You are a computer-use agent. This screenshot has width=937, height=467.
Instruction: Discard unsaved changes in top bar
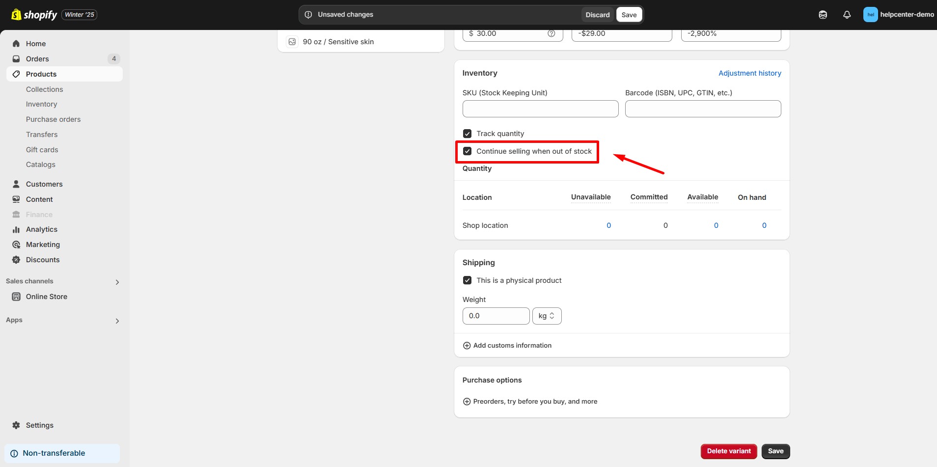[x=597, y=15]
